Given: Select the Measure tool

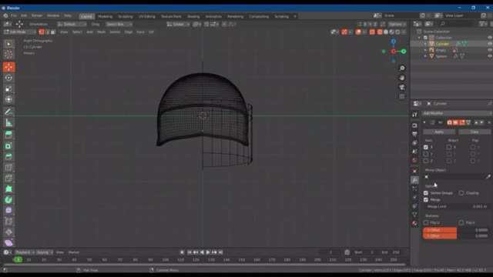Looking at the screenshot, I should point(8,123).
